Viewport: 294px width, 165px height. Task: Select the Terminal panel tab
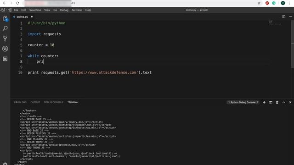point(73,102)
